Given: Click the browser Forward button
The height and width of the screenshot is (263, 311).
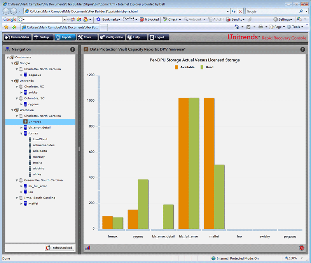Looking at the screenshot, I should (x=14, y=11).
